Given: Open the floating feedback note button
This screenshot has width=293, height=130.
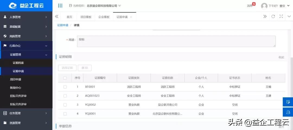Looking at the screenshot, I should [288, 102].
